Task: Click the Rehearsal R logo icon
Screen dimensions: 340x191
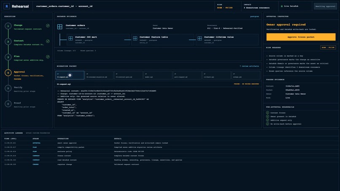Action: click(x=7, y=6)
